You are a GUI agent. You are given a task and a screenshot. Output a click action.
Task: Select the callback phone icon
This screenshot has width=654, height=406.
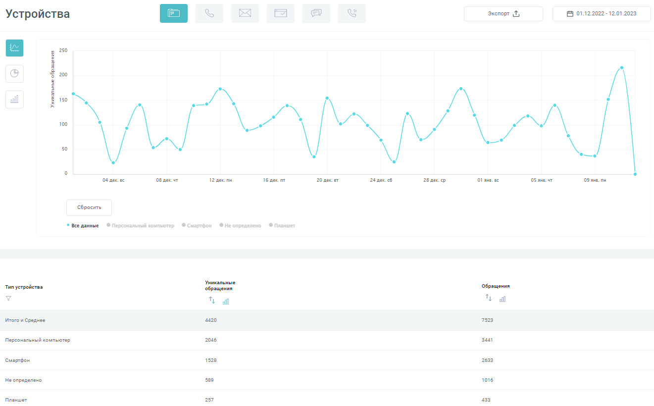pyautogui.click(x=352, y=13)
